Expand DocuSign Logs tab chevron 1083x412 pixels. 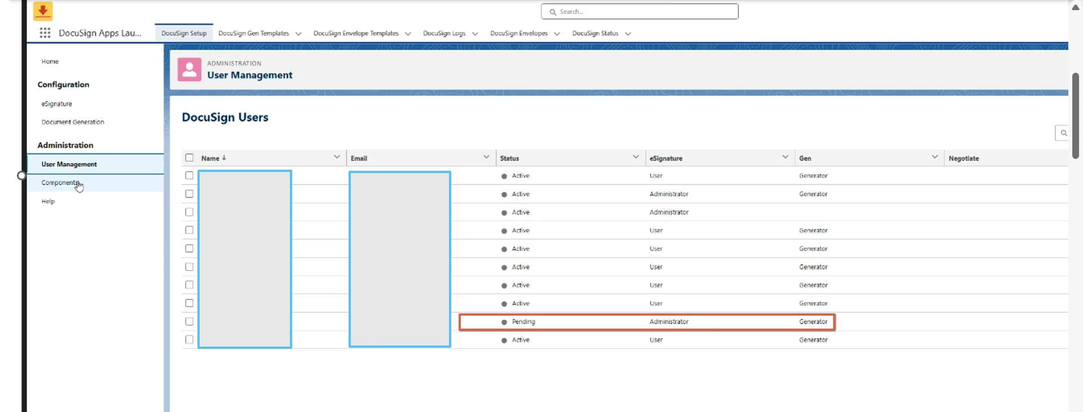(x=475, y=34)
